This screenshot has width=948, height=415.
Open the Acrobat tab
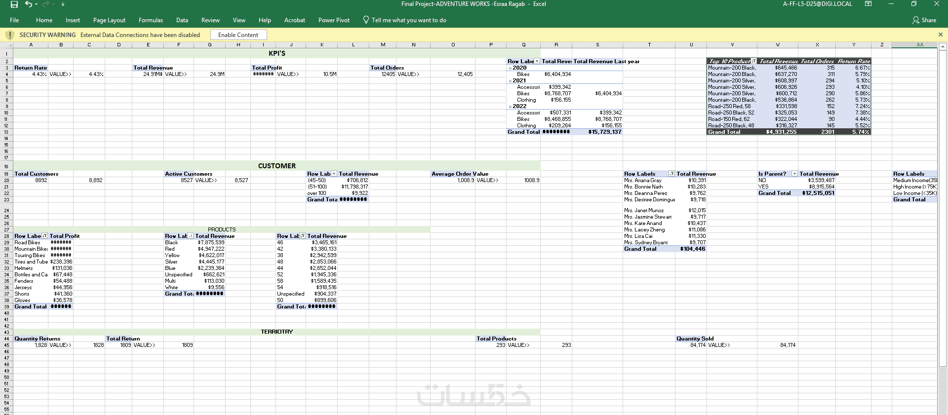point(295,20)
